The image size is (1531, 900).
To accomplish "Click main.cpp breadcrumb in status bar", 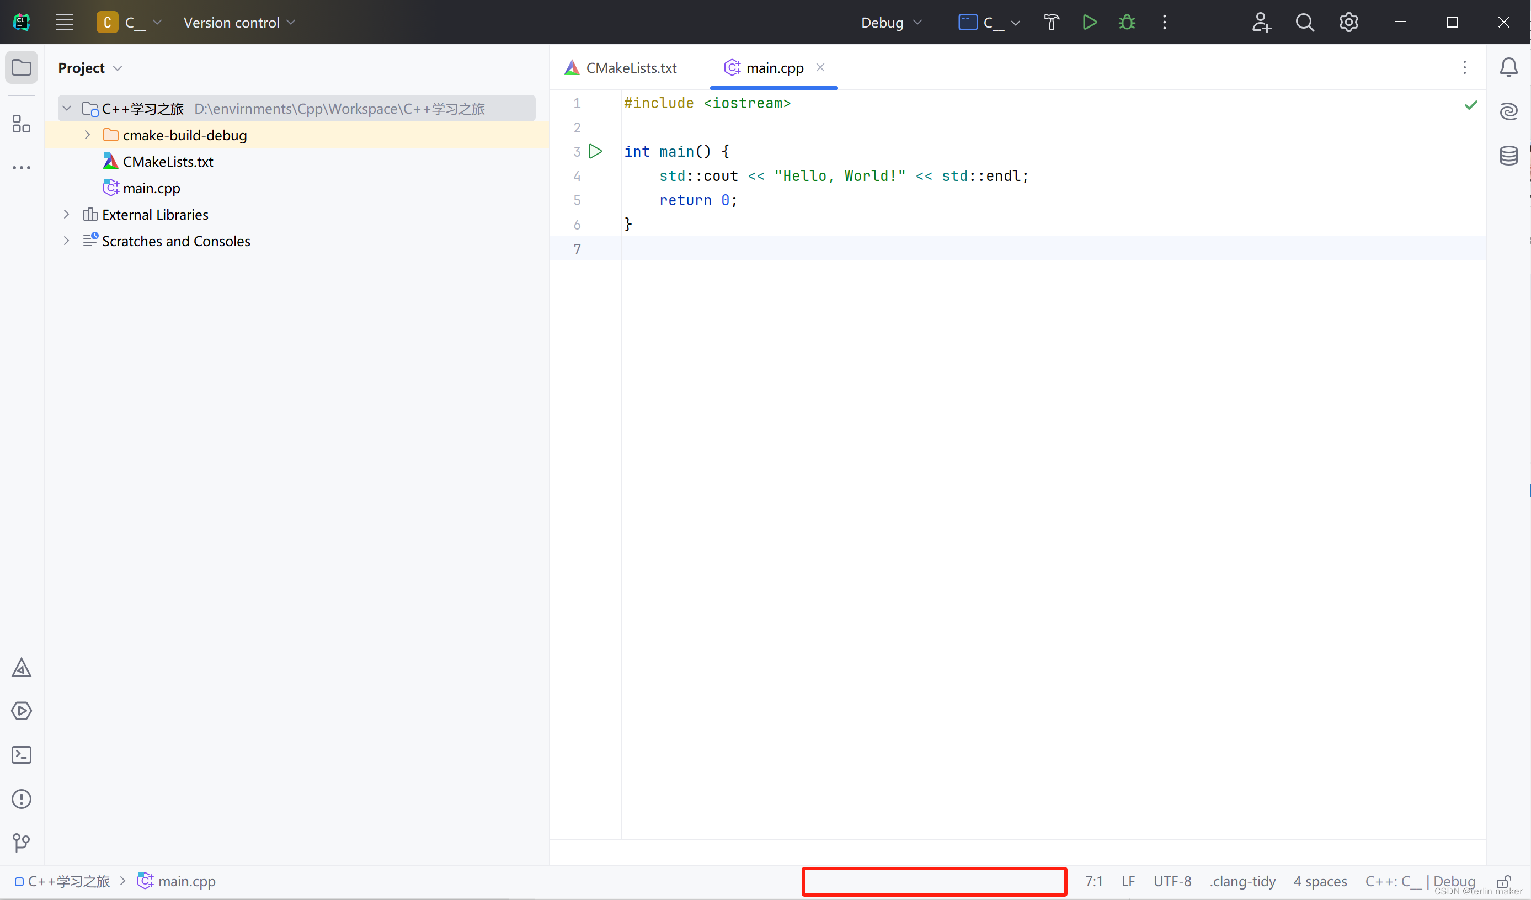I will (x=177, y=881).
